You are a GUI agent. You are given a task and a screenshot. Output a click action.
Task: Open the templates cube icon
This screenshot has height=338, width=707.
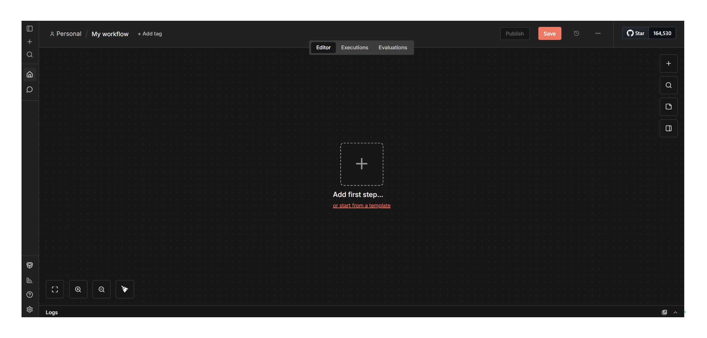pos(30,265)
